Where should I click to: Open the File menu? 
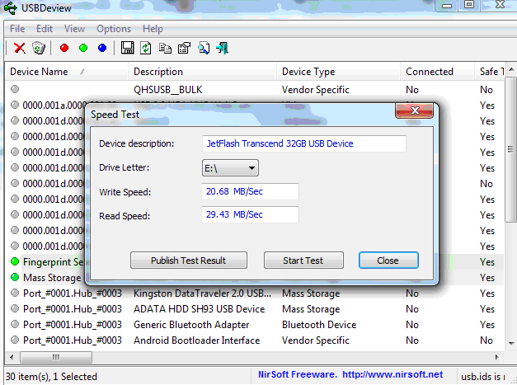(x=17, y=29)
